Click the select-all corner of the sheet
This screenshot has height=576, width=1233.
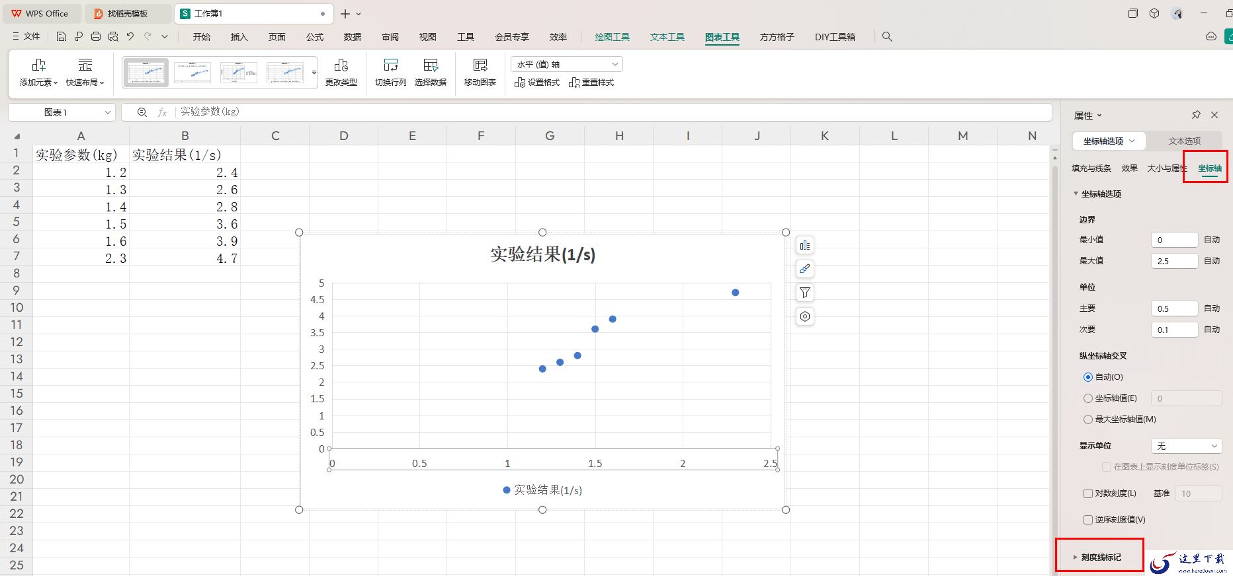coord(17,136)
